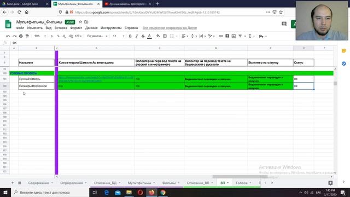Open Opera from the Windows taskbar
Screen dimensions: 350x197
[x=140, y=192]
